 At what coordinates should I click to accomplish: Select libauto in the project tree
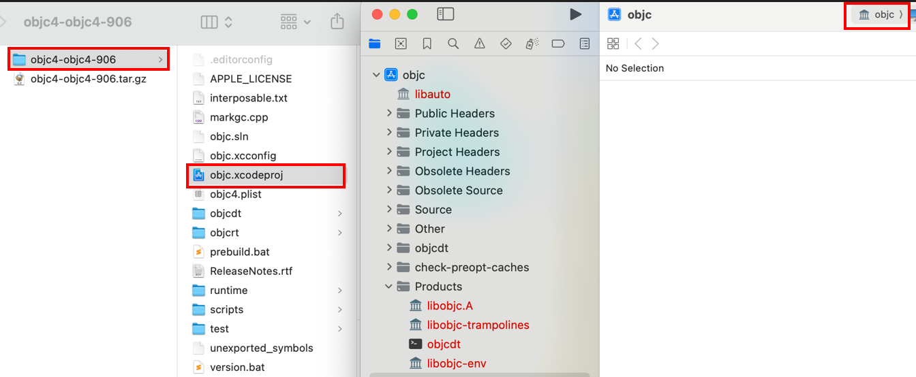432,94
